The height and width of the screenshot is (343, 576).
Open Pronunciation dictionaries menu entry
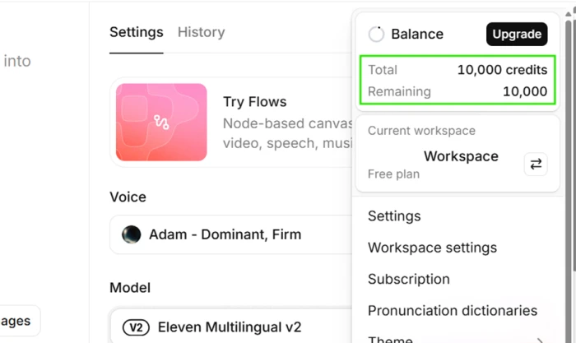453,311
